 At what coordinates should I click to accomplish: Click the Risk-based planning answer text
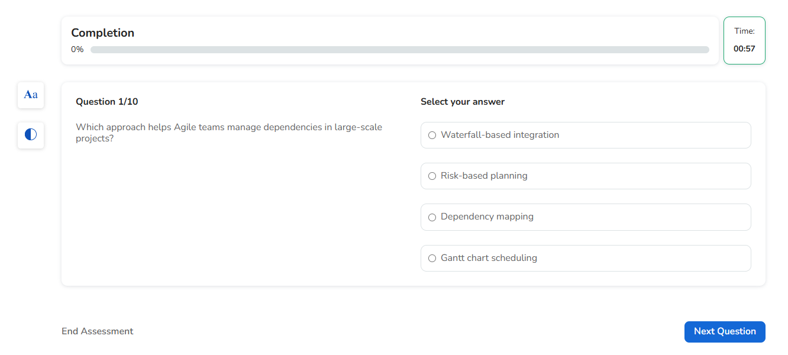click(x=484, y=176)
